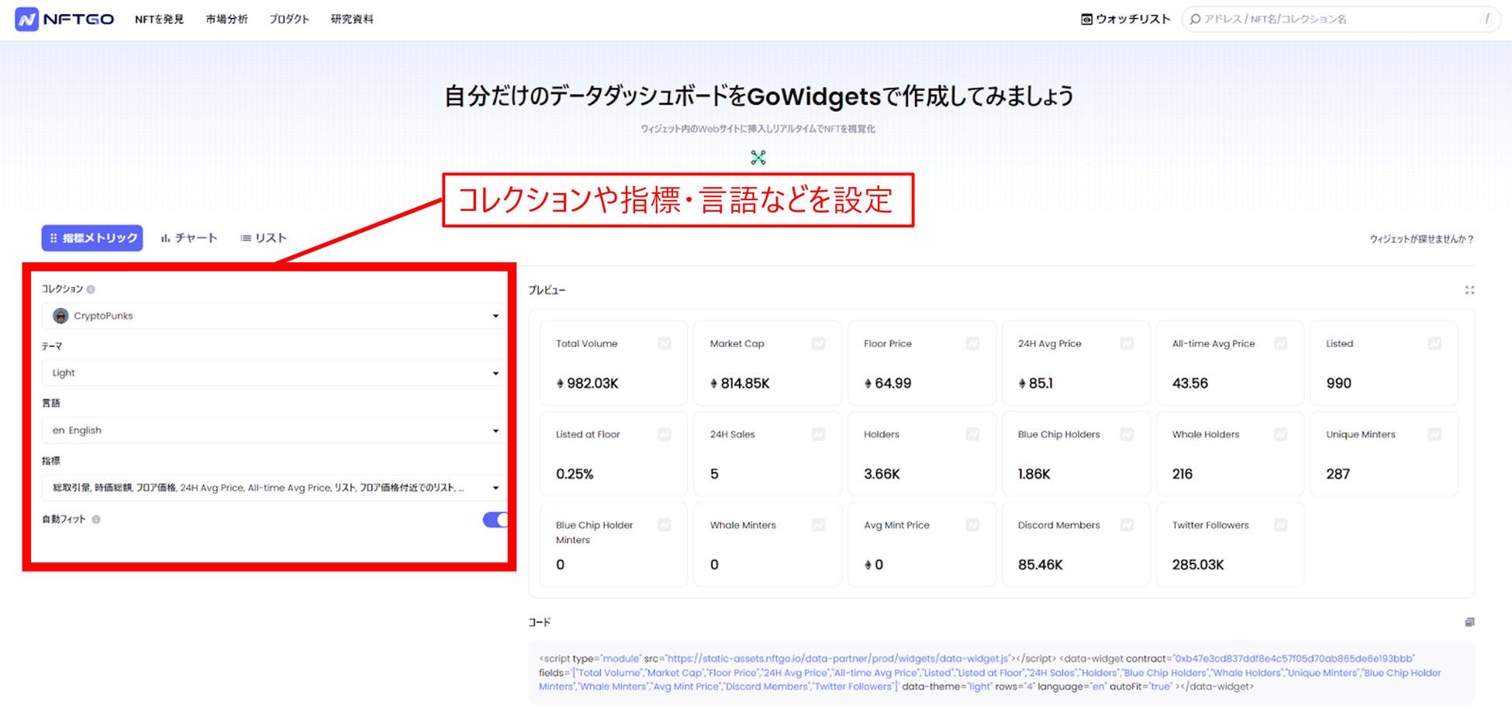Click the chart icon on Twitter Followers card
The image size is (1512, 716).
click(1281, 525)
